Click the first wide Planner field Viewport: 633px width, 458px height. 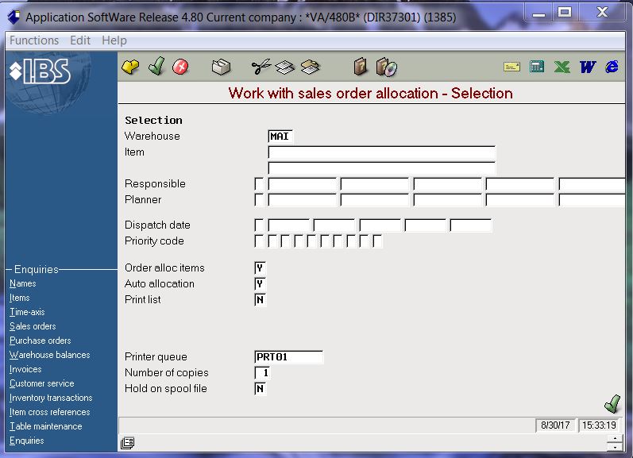(302, 200)
